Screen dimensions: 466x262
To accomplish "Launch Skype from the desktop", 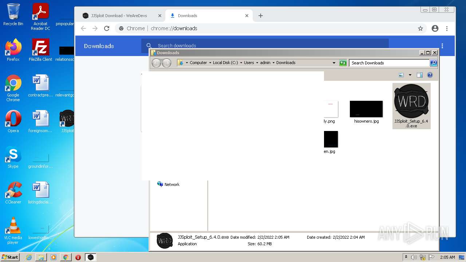I will coord(13,157).
